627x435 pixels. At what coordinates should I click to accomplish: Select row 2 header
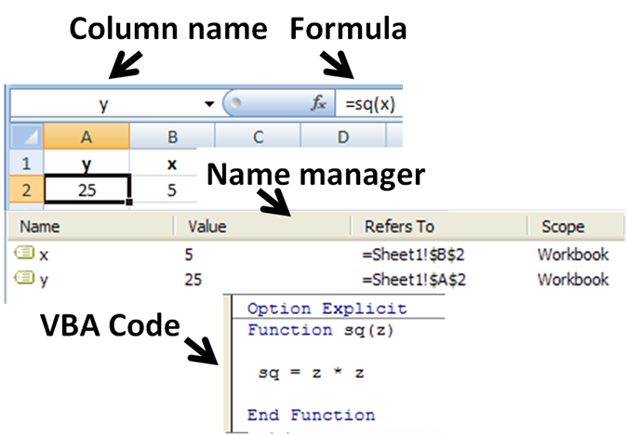(27, 189)
